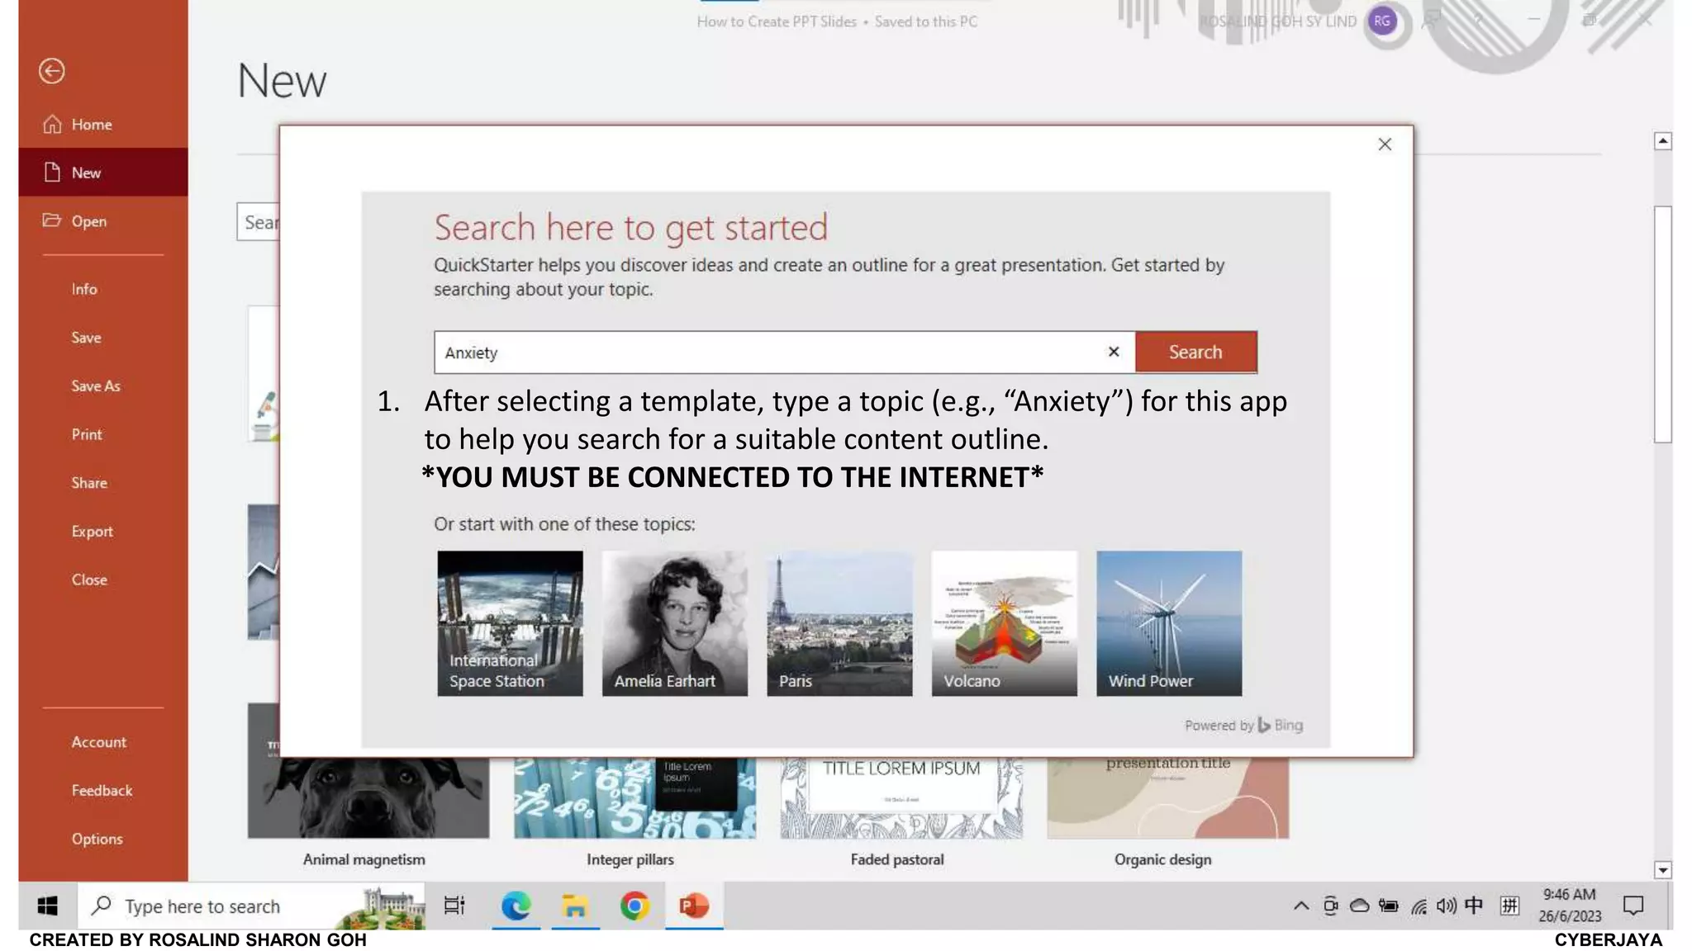Select New in the sidebar

pos(103,173)
